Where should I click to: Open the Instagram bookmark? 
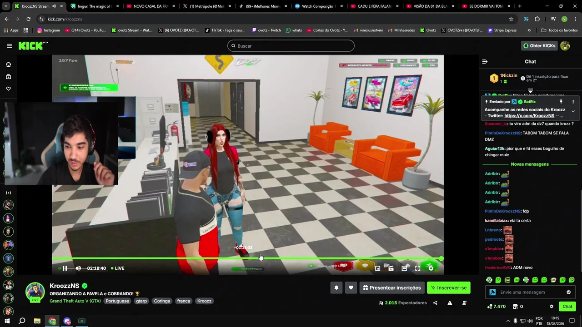[x=49, y=30]
